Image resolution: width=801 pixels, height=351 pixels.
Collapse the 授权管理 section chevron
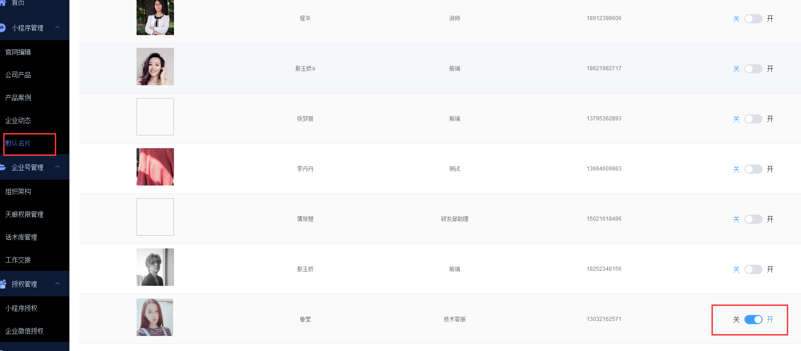click(58, 284)
